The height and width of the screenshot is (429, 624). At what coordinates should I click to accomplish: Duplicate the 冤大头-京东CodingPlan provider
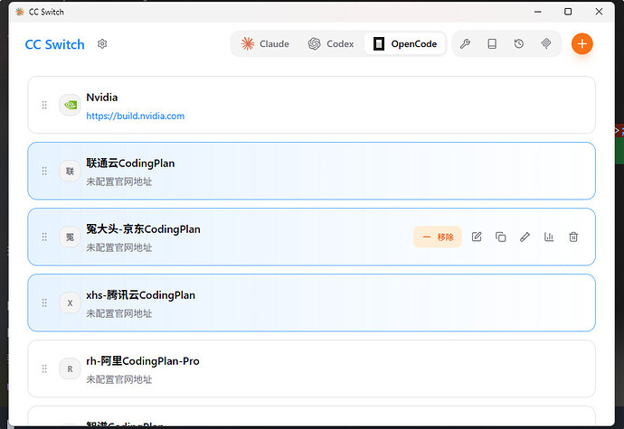coord(501,237)
